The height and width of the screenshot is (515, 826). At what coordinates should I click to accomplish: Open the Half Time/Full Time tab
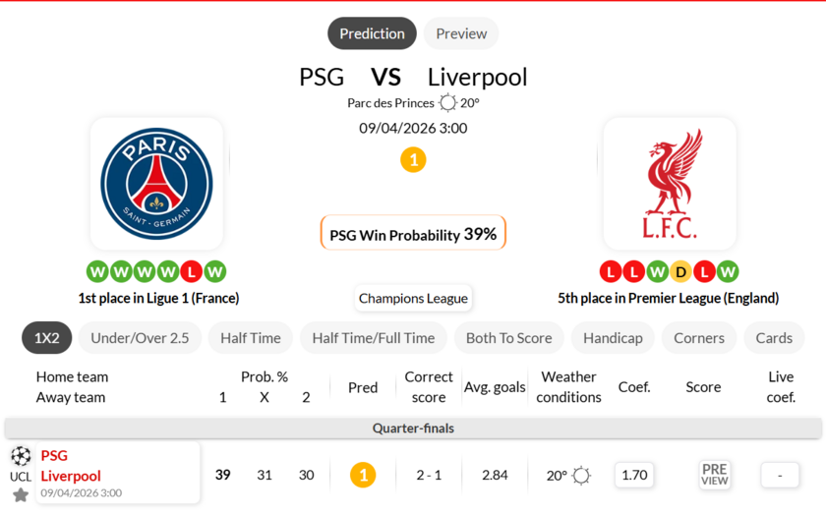tap(373, 338)
